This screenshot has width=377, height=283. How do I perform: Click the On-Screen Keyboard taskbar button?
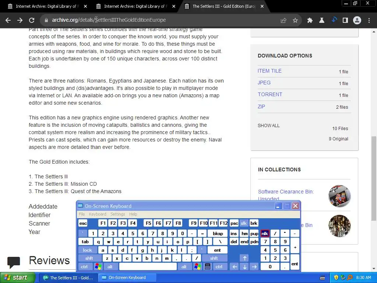[x=127, y=278]
